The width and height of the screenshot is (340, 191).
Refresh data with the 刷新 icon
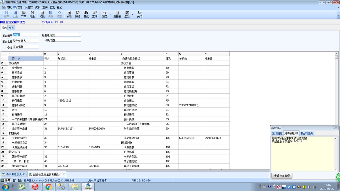pyautogui.click(x=69, y=14)
